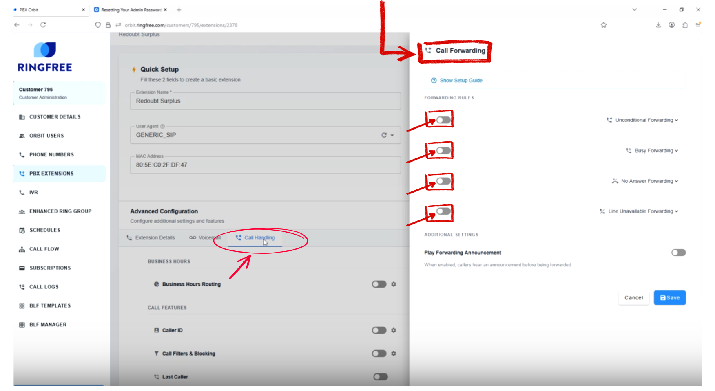Click the RingFree logo
715x391 pixels.
[45, 57]
